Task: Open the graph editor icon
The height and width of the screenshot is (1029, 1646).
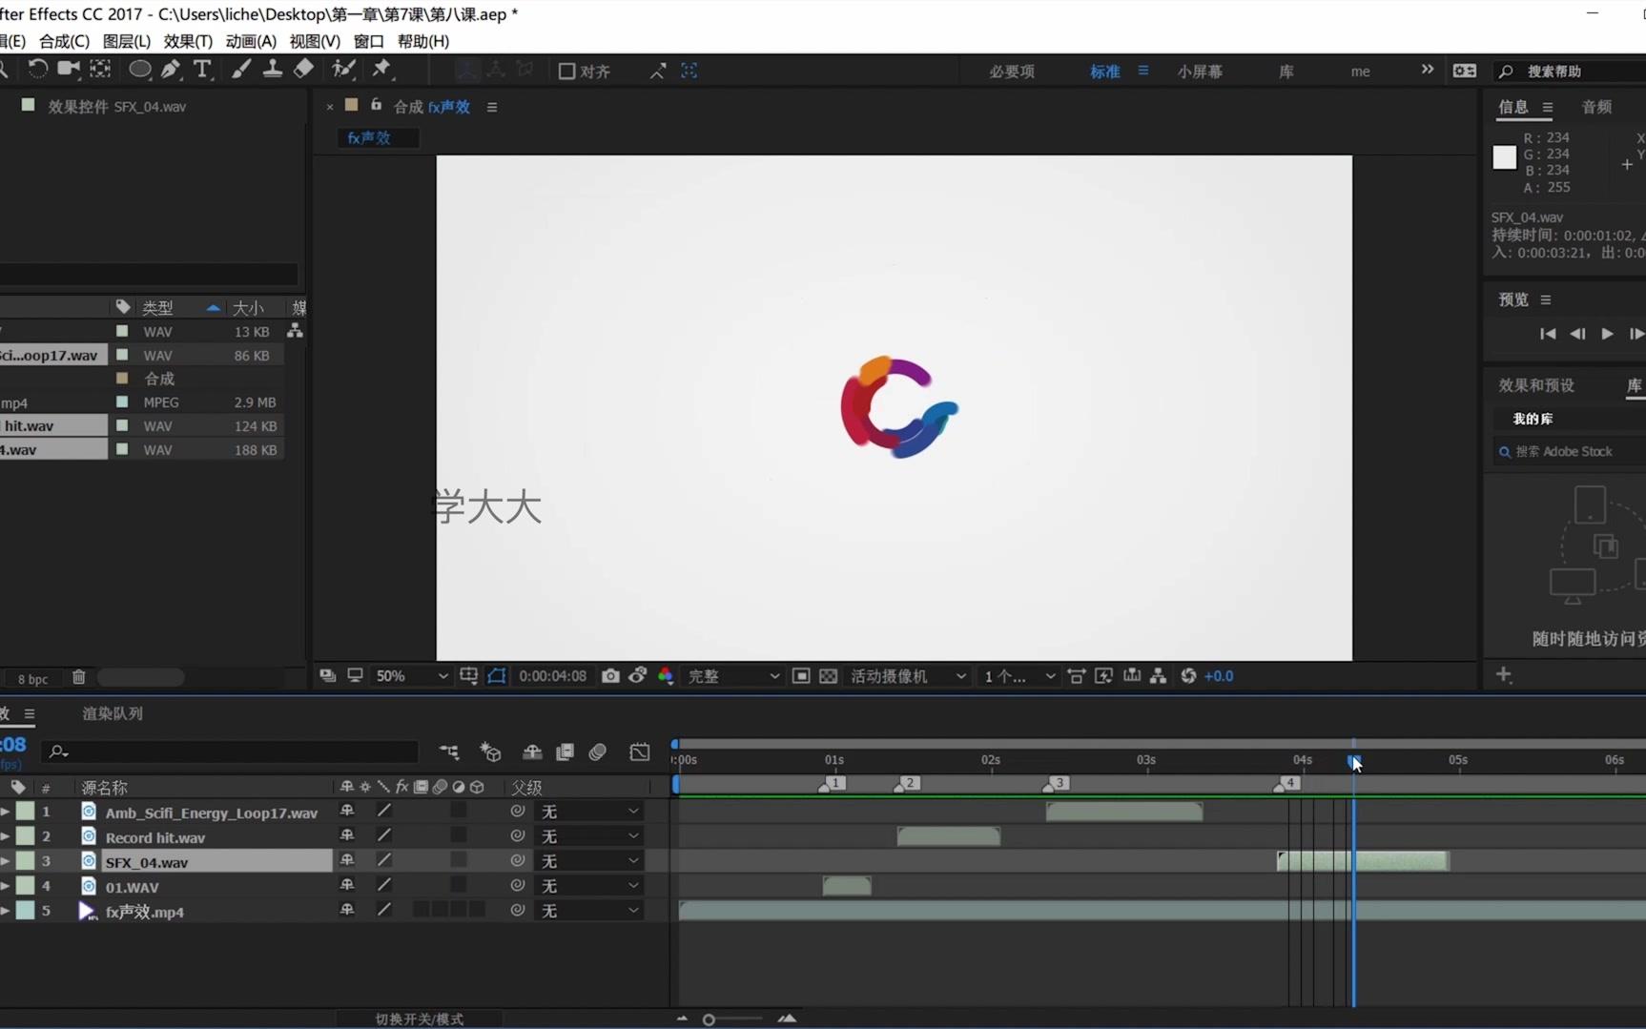Action: coord(640,752)
